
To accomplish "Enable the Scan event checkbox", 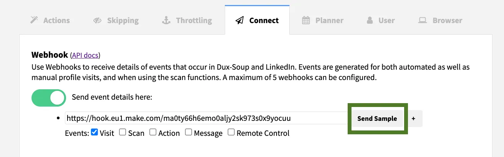I will (x=123, y=132).
